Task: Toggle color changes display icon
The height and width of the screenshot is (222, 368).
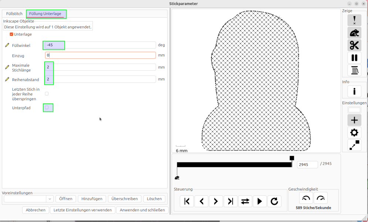Action: point(354,70)
